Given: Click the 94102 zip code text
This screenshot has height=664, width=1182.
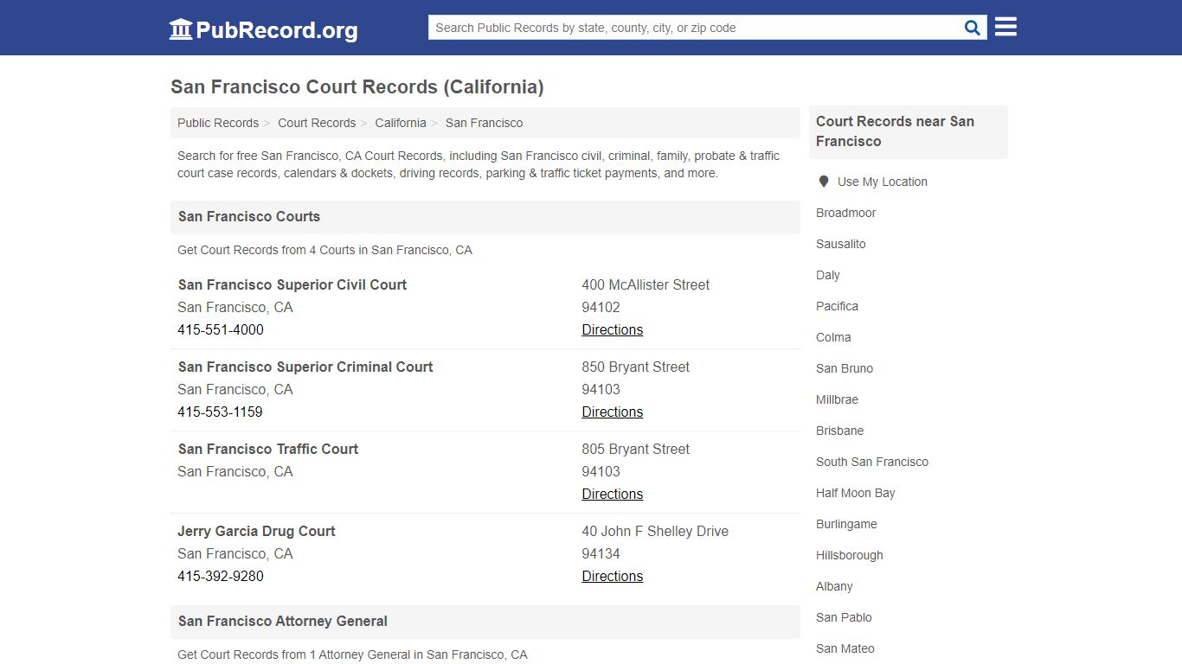Looking at the screenshot, I should (x=601, y=307).
